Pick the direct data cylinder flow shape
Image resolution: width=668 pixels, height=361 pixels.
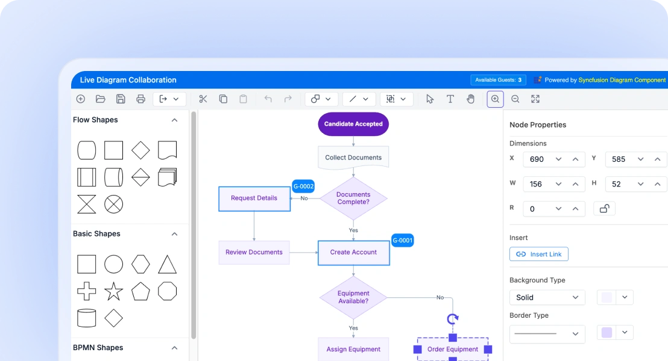pos(114,177)
